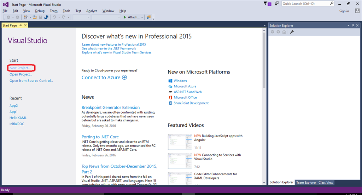Click the Save All icon
The width and height of the screenshot is (362, 195).
(46, 17)
